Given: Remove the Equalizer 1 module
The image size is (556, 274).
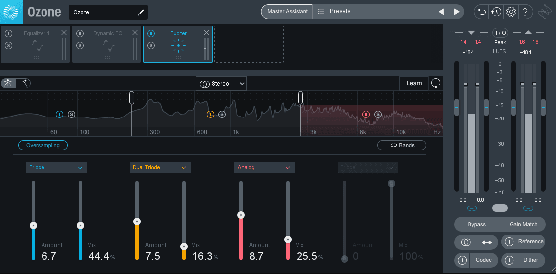Looking at the screenshot, I should pyautogui.click(x=64, y=33).
